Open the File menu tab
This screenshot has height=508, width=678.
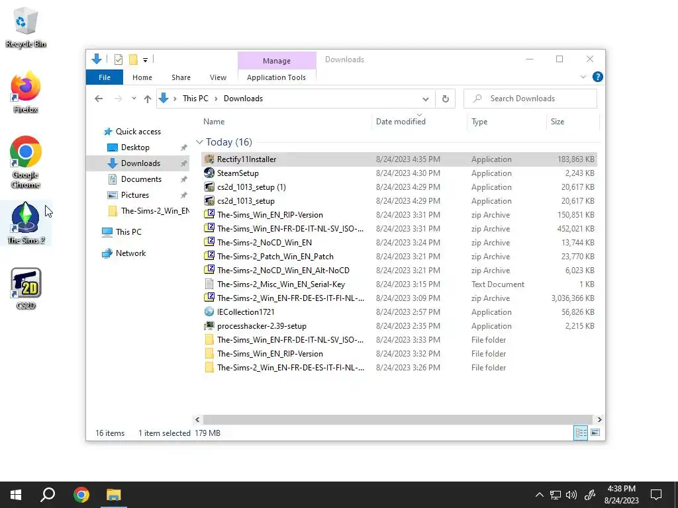click(x=105, y=77)
